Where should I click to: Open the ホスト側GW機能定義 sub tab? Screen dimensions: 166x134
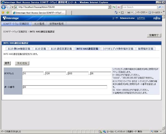coord(19,49)
